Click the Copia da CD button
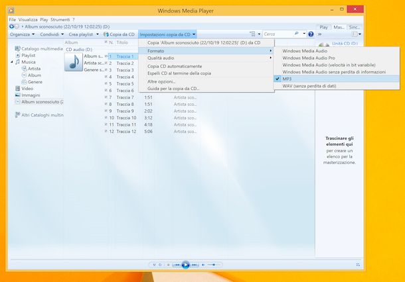 point(119,34)
